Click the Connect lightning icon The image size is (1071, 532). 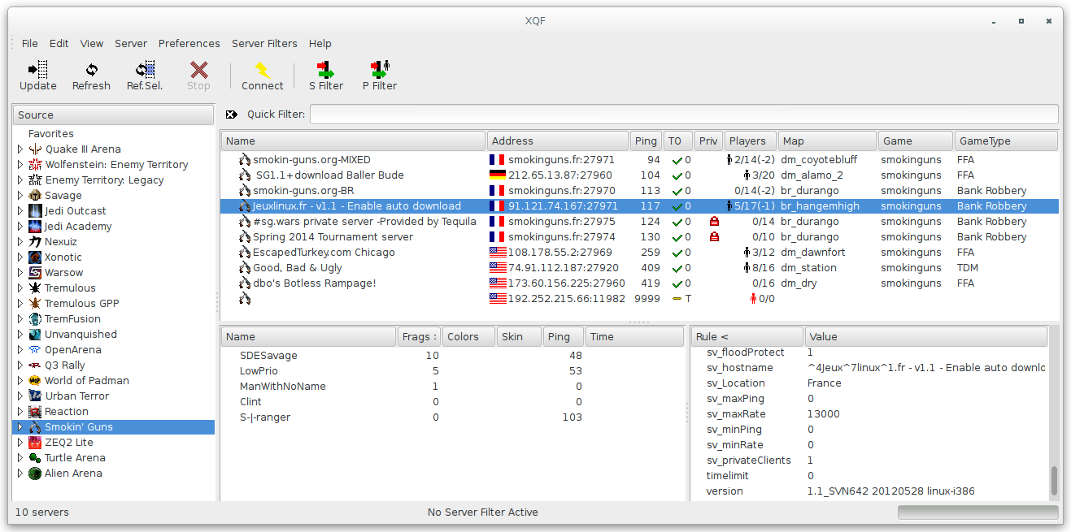tap(263, 69)
